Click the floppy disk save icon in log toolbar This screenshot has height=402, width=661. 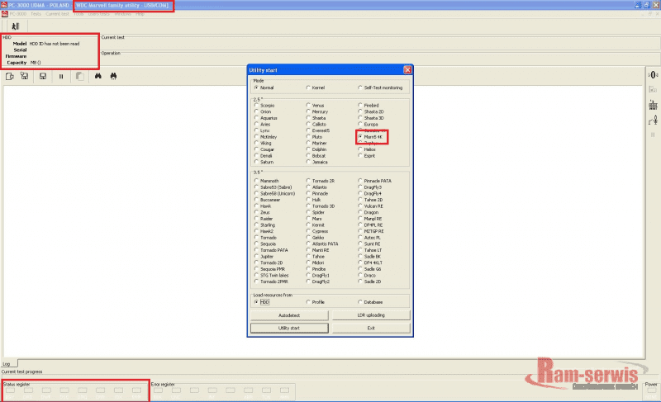(42, 77)
